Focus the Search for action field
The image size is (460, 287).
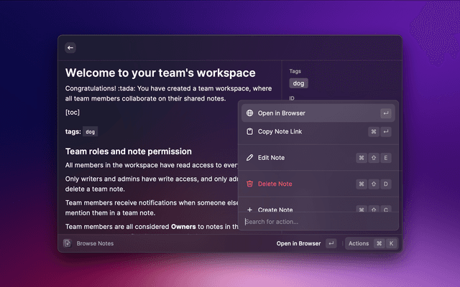coord(316,222)
